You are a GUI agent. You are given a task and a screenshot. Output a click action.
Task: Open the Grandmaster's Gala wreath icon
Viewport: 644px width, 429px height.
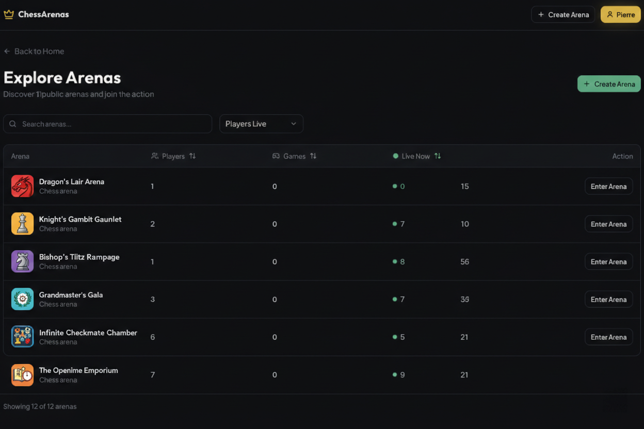(22, 299)
